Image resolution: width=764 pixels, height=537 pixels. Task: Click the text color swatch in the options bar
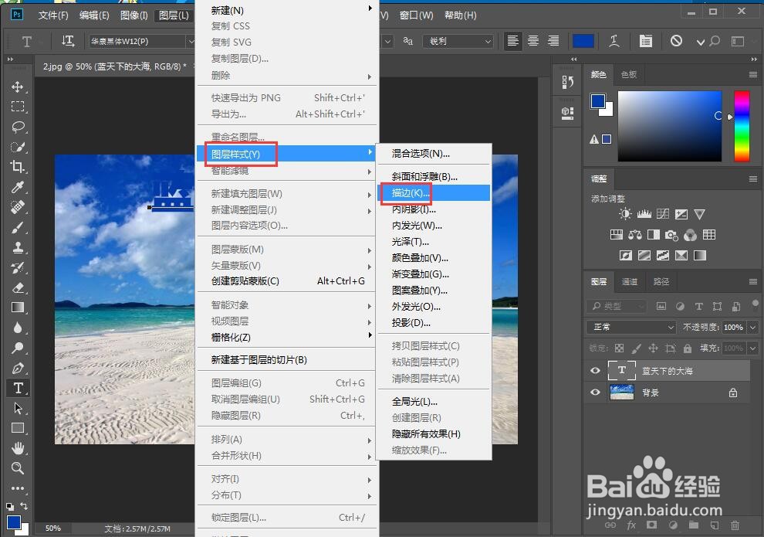(583, 40)
